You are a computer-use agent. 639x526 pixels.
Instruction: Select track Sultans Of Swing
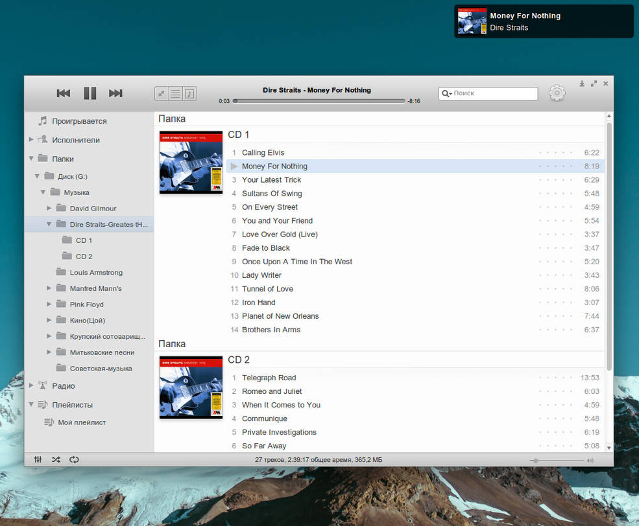click(272, 193)
